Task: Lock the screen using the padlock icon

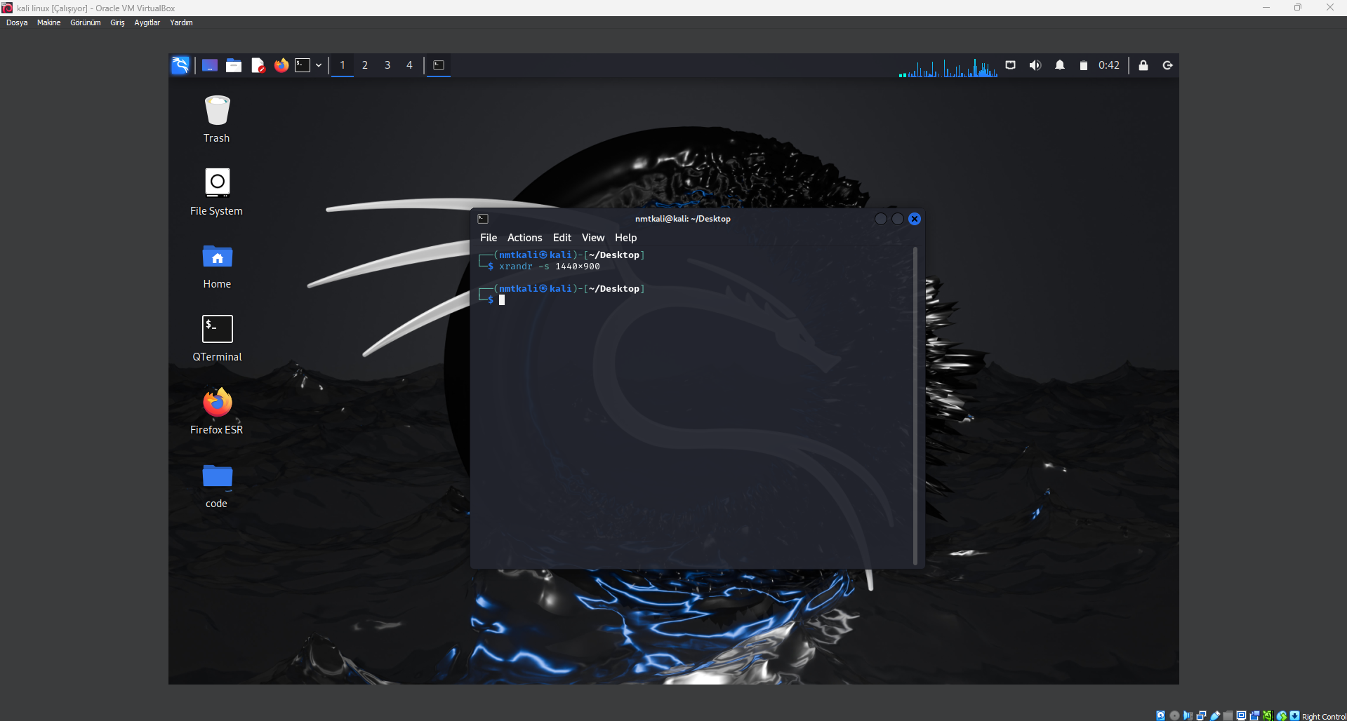Action: click(x=1143, y=65)
